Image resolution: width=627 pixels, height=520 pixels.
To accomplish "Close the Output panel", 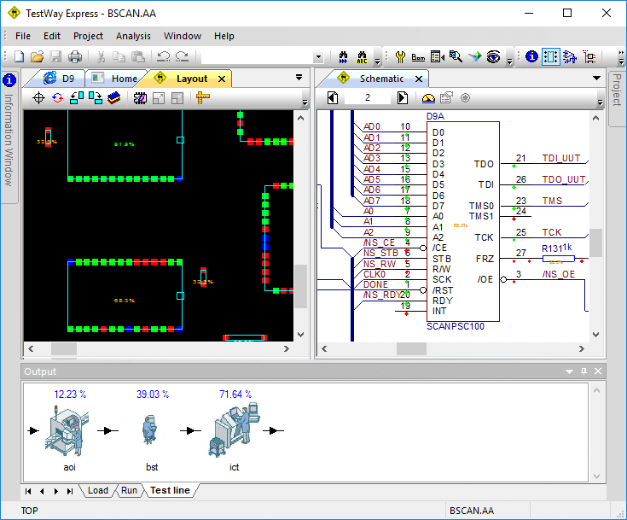I will (598, 371).
